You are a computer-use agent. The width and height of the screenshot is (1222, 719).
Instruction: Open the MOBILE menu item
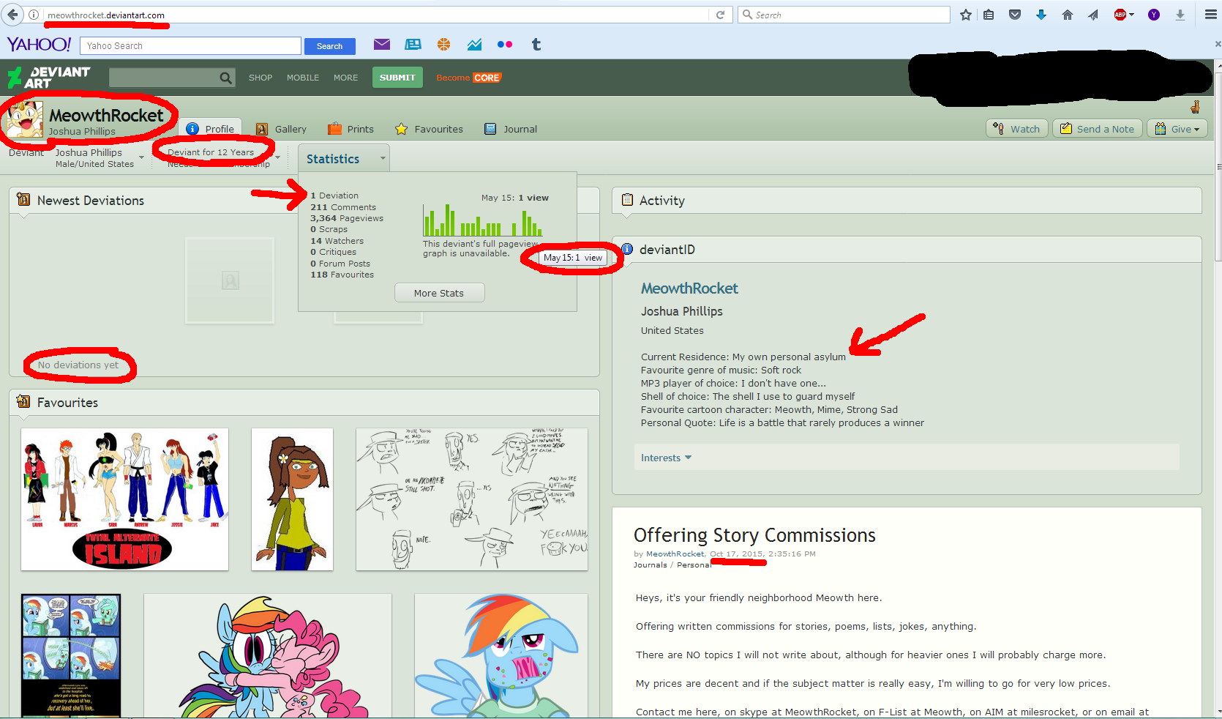click(303, 78)
